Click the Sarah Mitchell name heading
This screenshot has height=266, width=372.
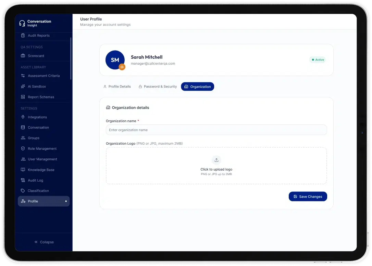pos(147,57)
